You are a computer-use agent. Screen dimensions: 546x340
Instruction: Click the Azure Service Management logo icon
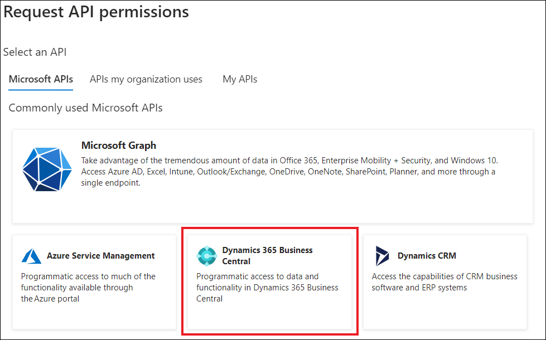coord(31,256)
